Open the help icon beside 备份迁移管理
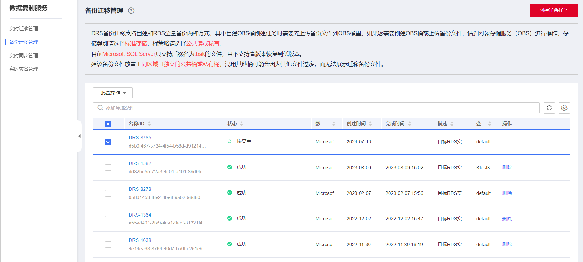The image size is (583, 262). (131, 10)
